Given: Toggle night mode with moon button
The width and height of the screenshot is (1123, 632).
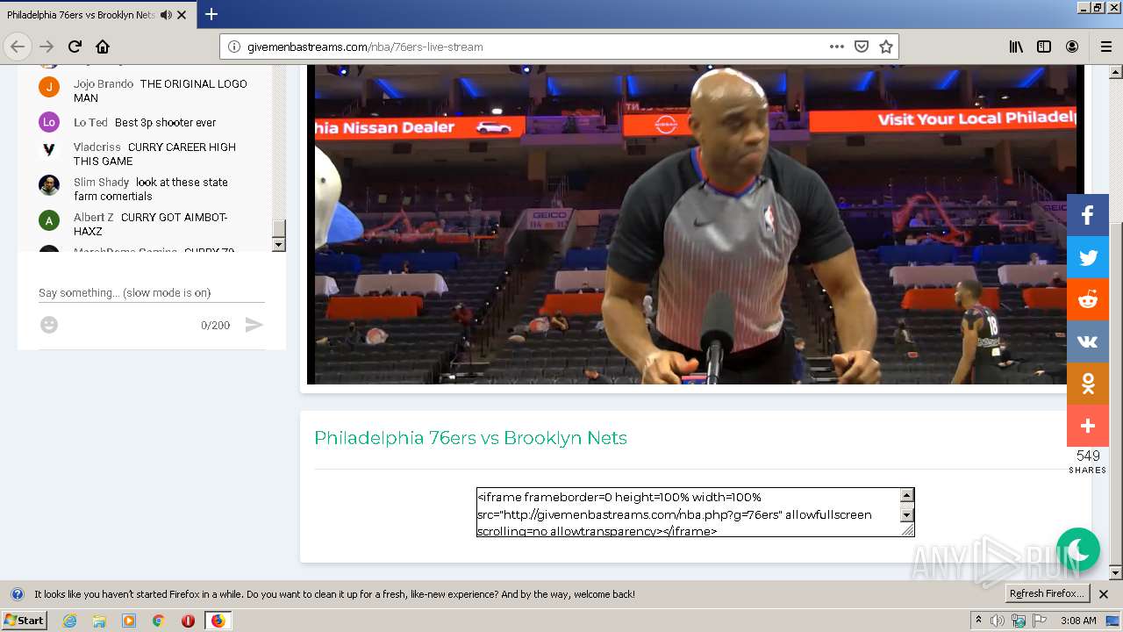Looking at the screenshot, I should 1078,549.
